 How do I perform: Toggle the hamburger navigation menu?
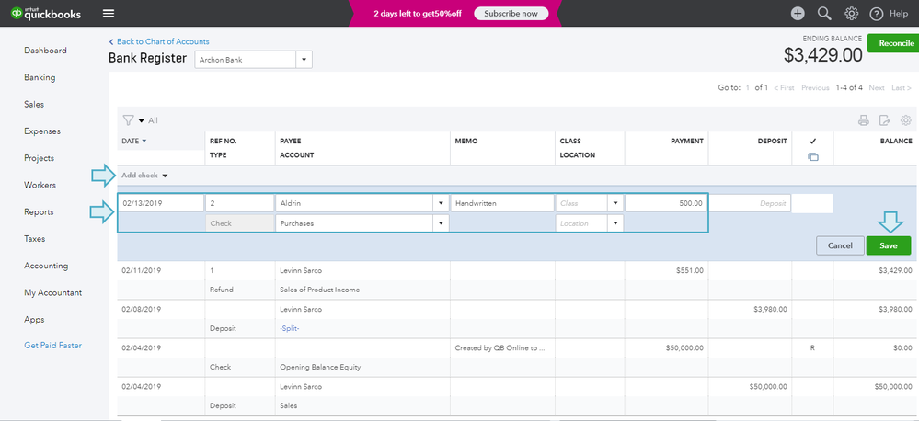(109, 14)
